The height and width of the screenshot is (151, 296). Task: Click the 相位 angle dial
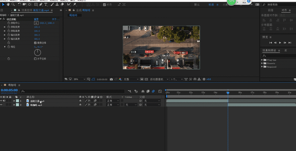pyautogui.click(x=38, y=53)
